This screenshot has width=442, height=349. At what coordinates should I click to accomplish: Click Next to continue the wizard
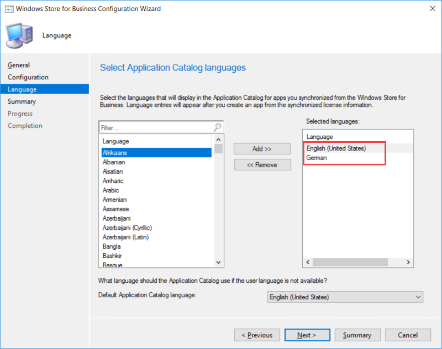[307, 335]
